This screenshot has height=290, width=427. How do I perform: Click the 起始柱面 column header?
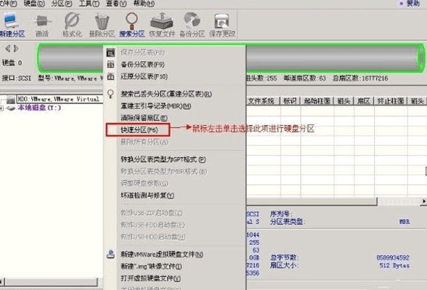tap(317, 101)
